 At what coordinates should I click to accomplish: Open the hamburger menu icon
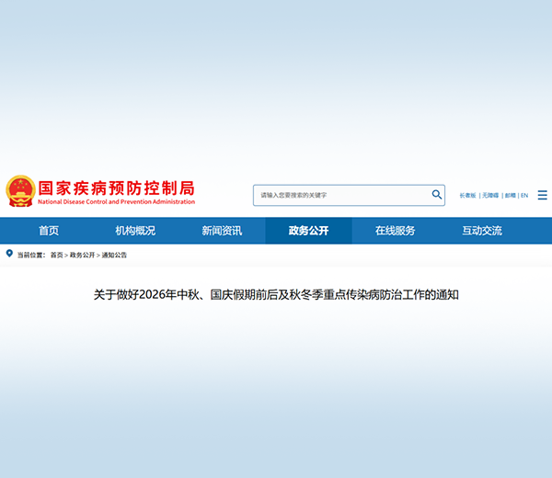(542, 195)
